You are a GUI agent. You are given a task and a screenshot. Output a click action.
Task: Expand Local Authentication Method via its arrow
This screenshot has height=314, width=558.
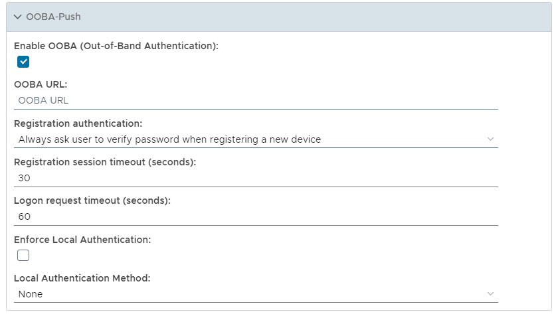point(490,293)
